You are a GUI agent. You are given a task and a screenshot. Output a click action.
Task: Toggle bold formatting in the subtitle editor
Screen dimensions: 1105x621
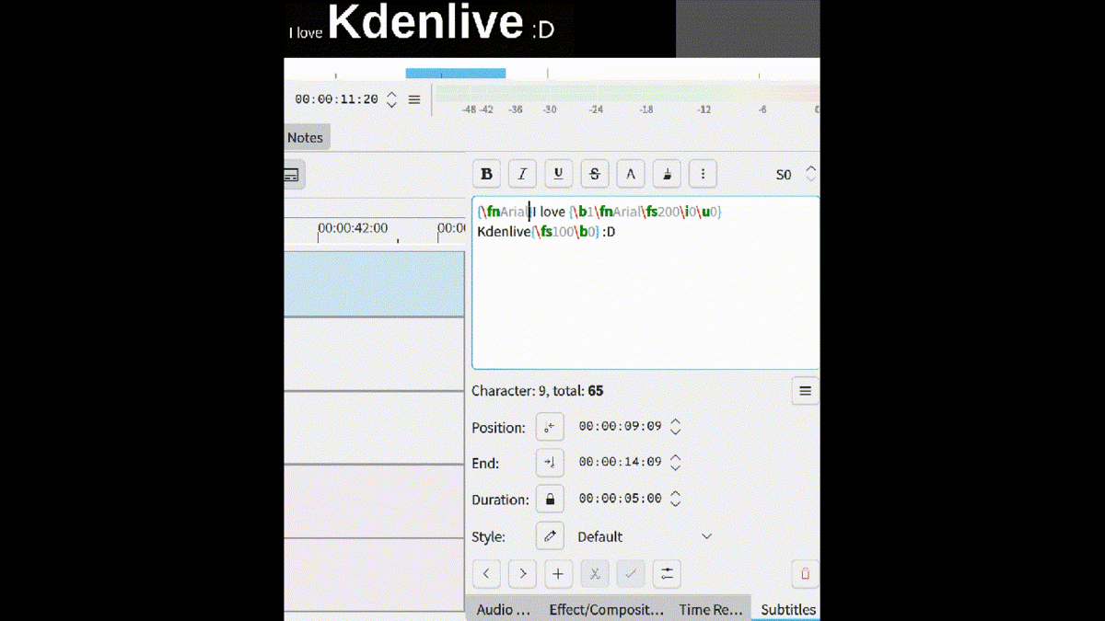486,174
